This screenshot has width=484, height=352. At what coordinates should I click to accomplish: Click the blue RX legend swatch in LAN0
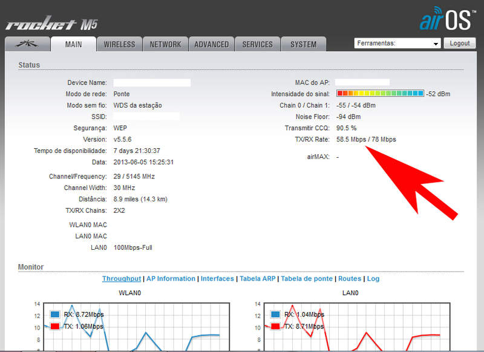pyautogui.click(x=275, y=315)
